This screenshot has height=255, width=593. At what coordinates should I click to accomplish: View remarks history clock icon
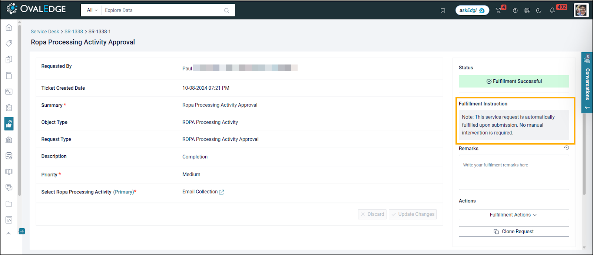point(566,148)
